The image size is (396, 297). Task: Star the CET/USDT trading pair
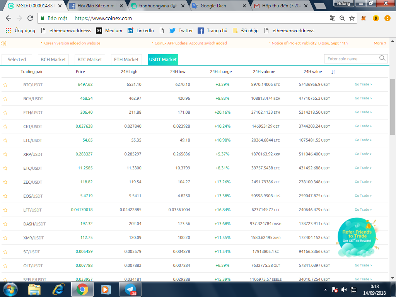point(5,126)
